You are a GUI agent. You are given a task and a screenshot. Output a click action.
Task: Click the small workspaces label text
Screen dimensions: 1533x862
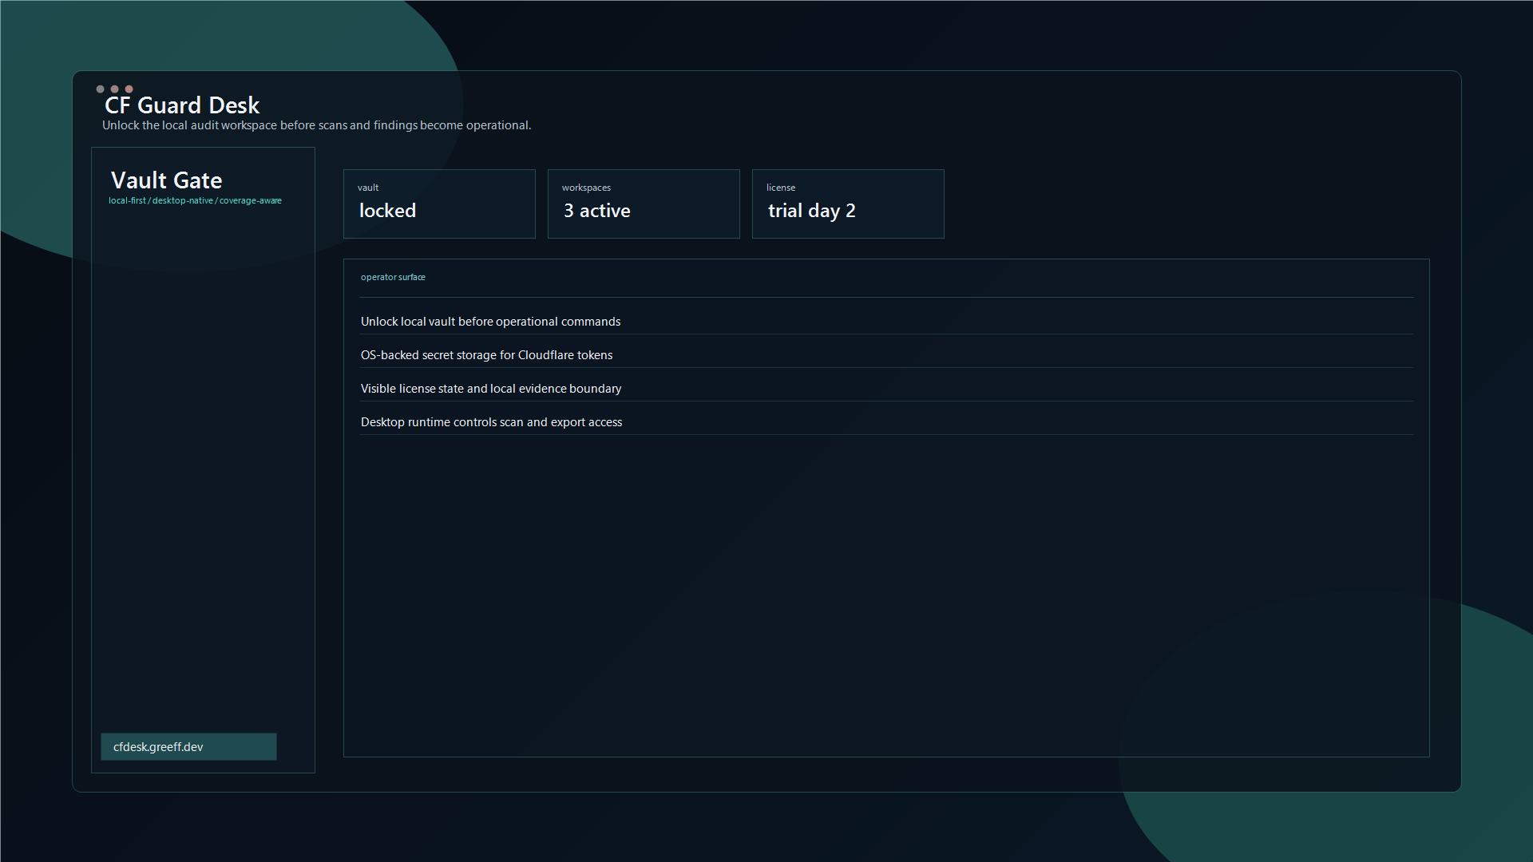(586, 188)
